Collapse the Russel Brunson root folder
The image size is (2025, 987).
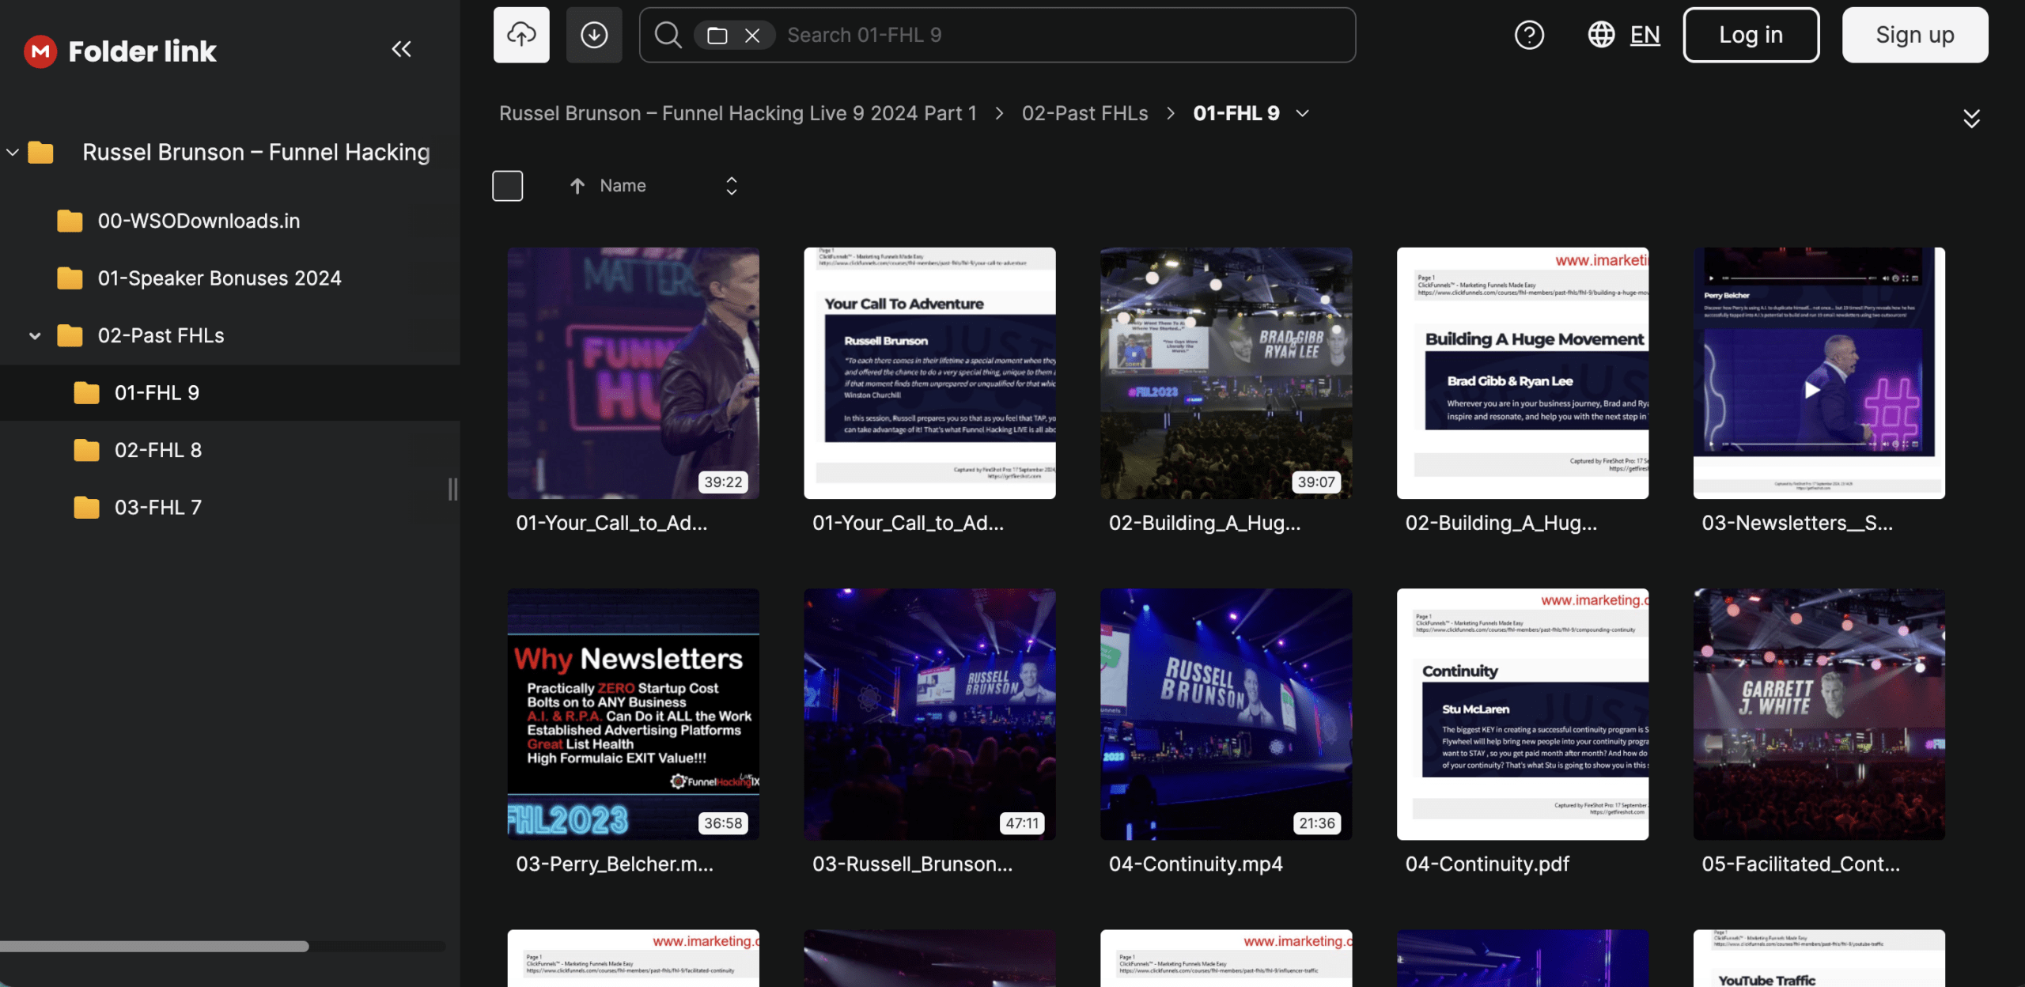(x=13, y=153)
